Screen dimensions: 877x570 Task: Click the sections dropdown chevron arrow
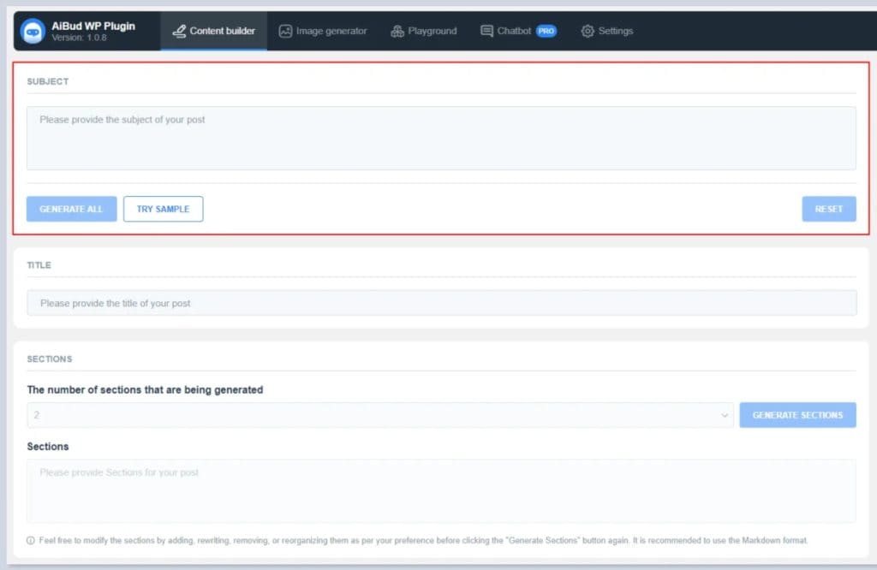pos(725,415)
